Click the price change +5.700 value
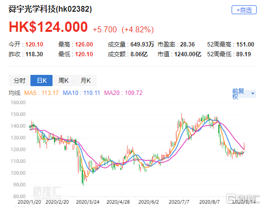 pos(105,29)
